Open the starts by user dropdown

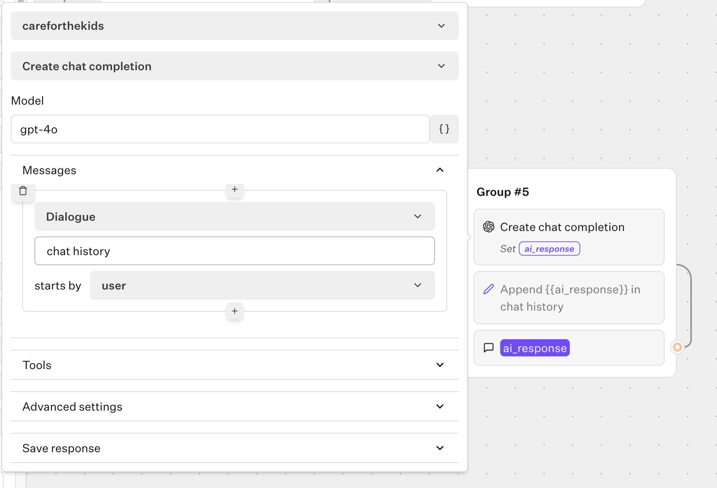click(262, 285)
